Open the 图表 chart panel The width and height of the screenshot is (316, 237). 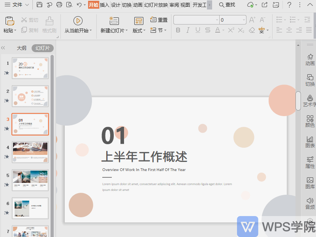coord(310,141)
